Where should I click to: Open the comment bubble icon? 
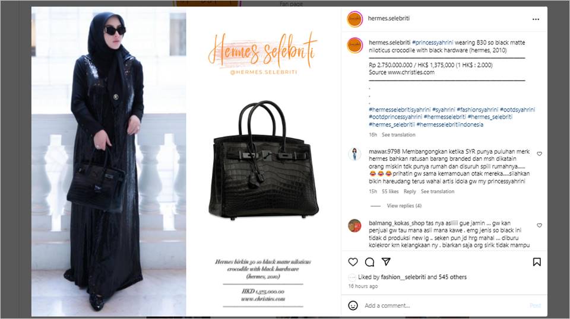(x=369, y=262)
